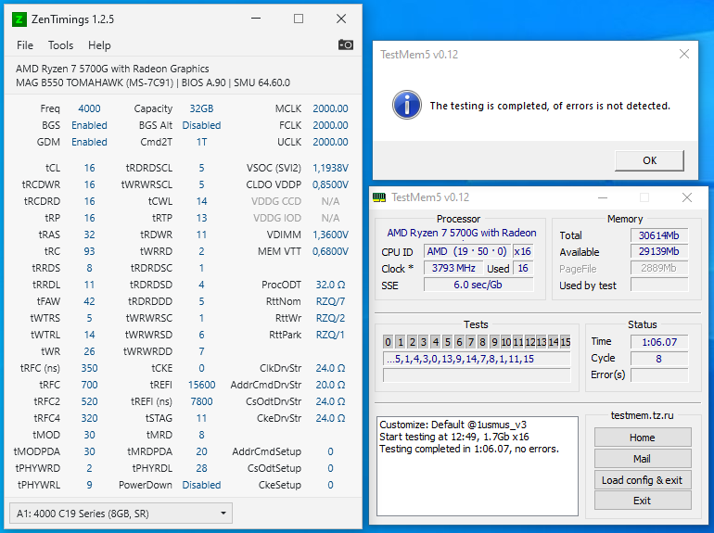Click the SSE speed field 6.0 sec/Gb

pyautogui.click(x=478, y=285)
